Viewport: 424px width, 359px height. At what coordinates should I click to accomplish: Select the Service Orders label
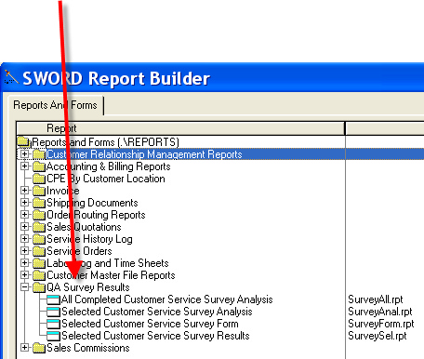pos(79,251)
